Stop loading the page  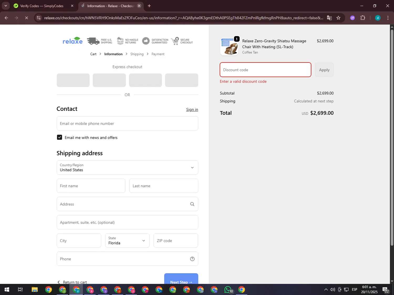coord(27,18)
